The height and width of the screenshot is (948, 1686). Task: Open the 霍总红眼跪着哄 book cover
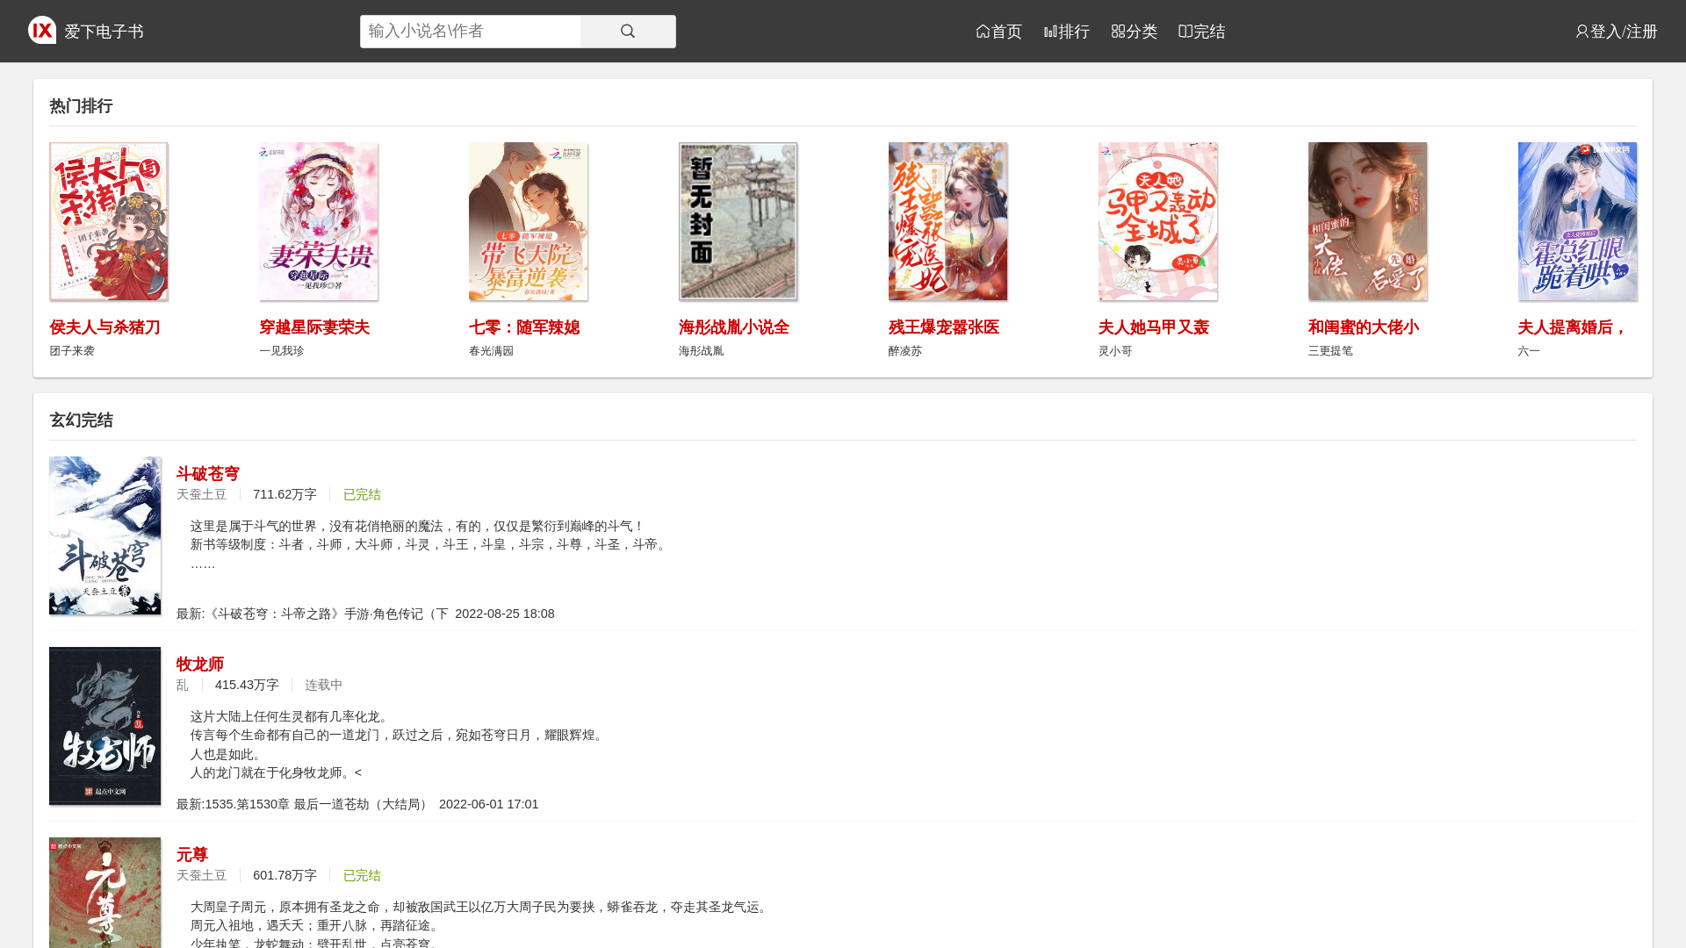1577,221
